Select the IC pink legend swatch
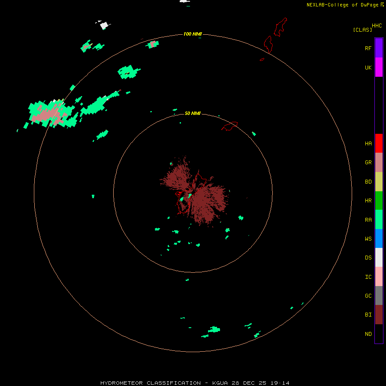386x386 pixels. click(379, 277)
